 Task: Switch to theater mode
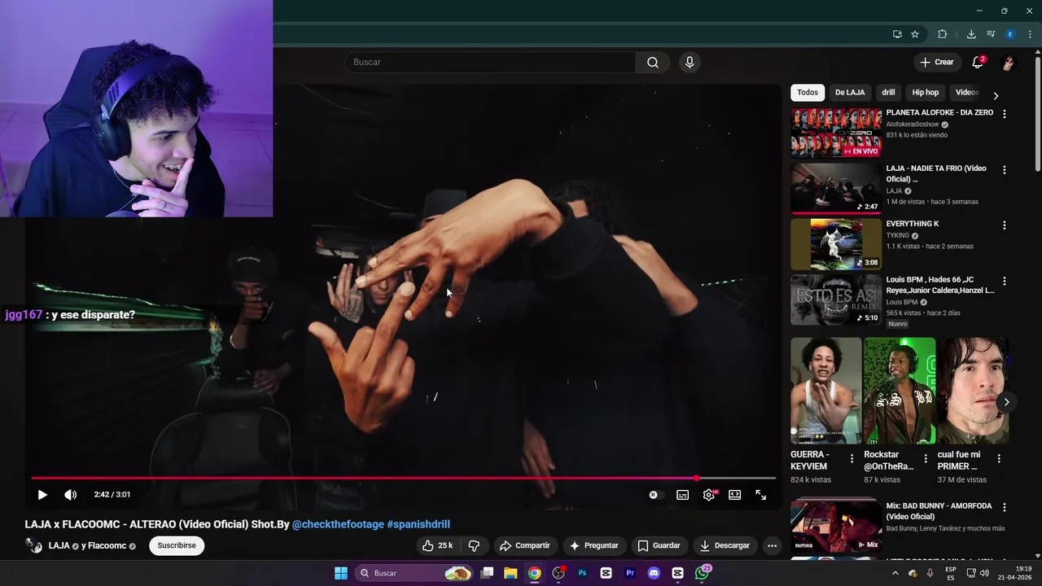click(734, 495)
